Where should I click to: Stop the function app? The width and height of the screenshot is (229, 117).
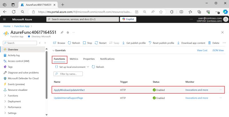[87, 43]
